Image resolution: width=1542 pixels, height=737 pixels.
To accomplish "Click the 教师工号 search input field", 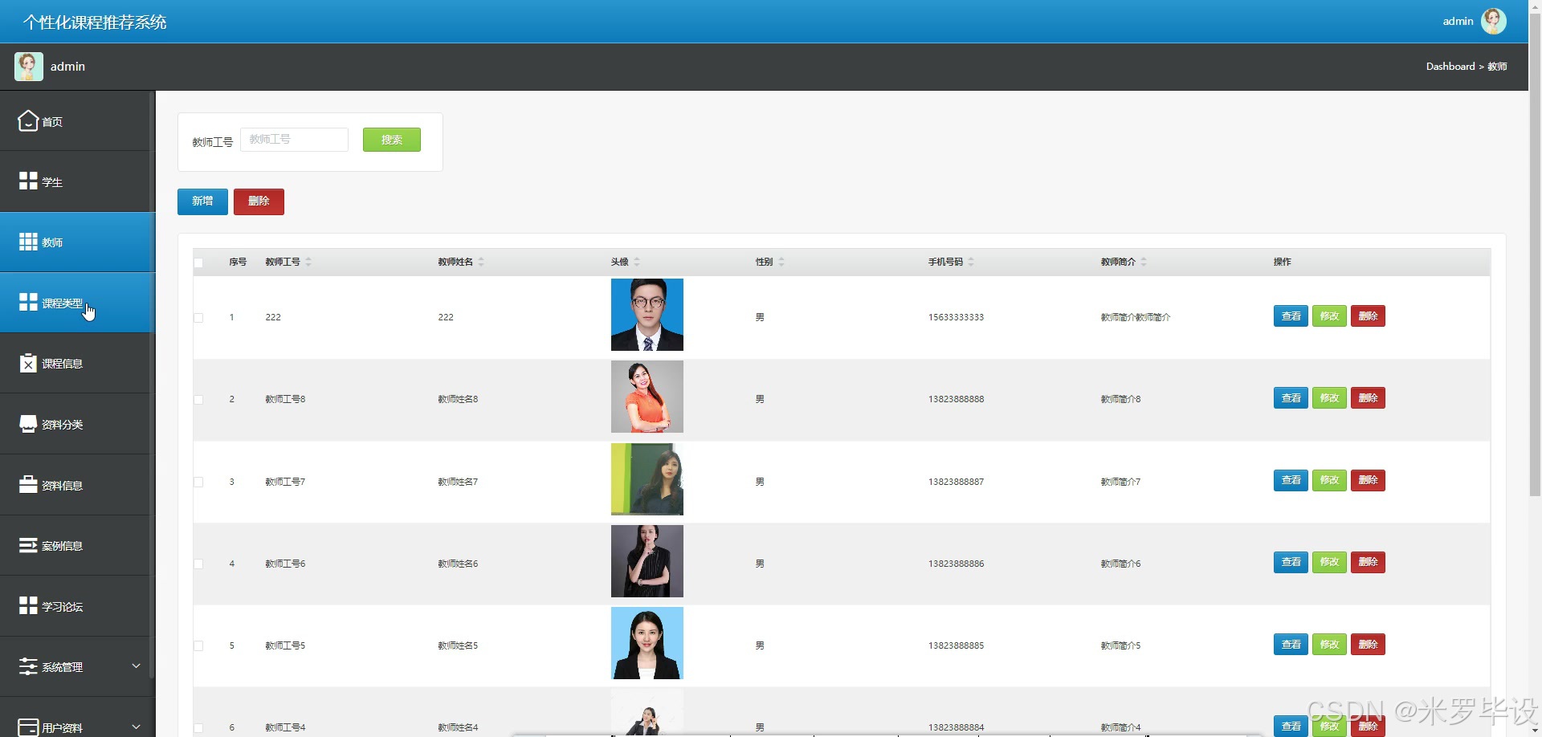I will coord(294,140).
